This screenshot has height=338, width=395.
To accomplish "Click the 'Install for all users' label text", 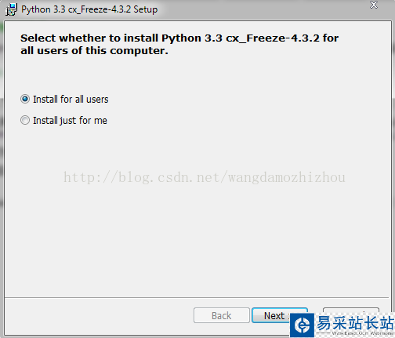I will click(x=71, y=100).
